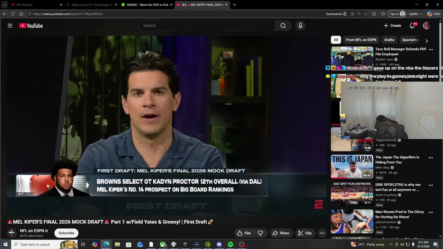Viewport: 443px width, 249px height.
Task: Open options for The Japan Algorithm video
Action: point(431,158)
